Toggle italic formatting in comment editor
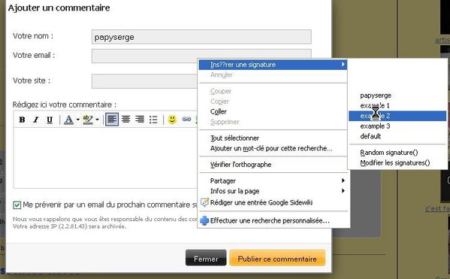Screen dimensions: 450x279 [x=35, y=120]
